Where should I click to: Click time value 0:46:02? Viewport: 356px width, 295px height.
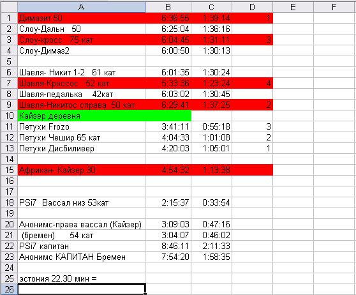pyautogui.click(x=216, y=235)
